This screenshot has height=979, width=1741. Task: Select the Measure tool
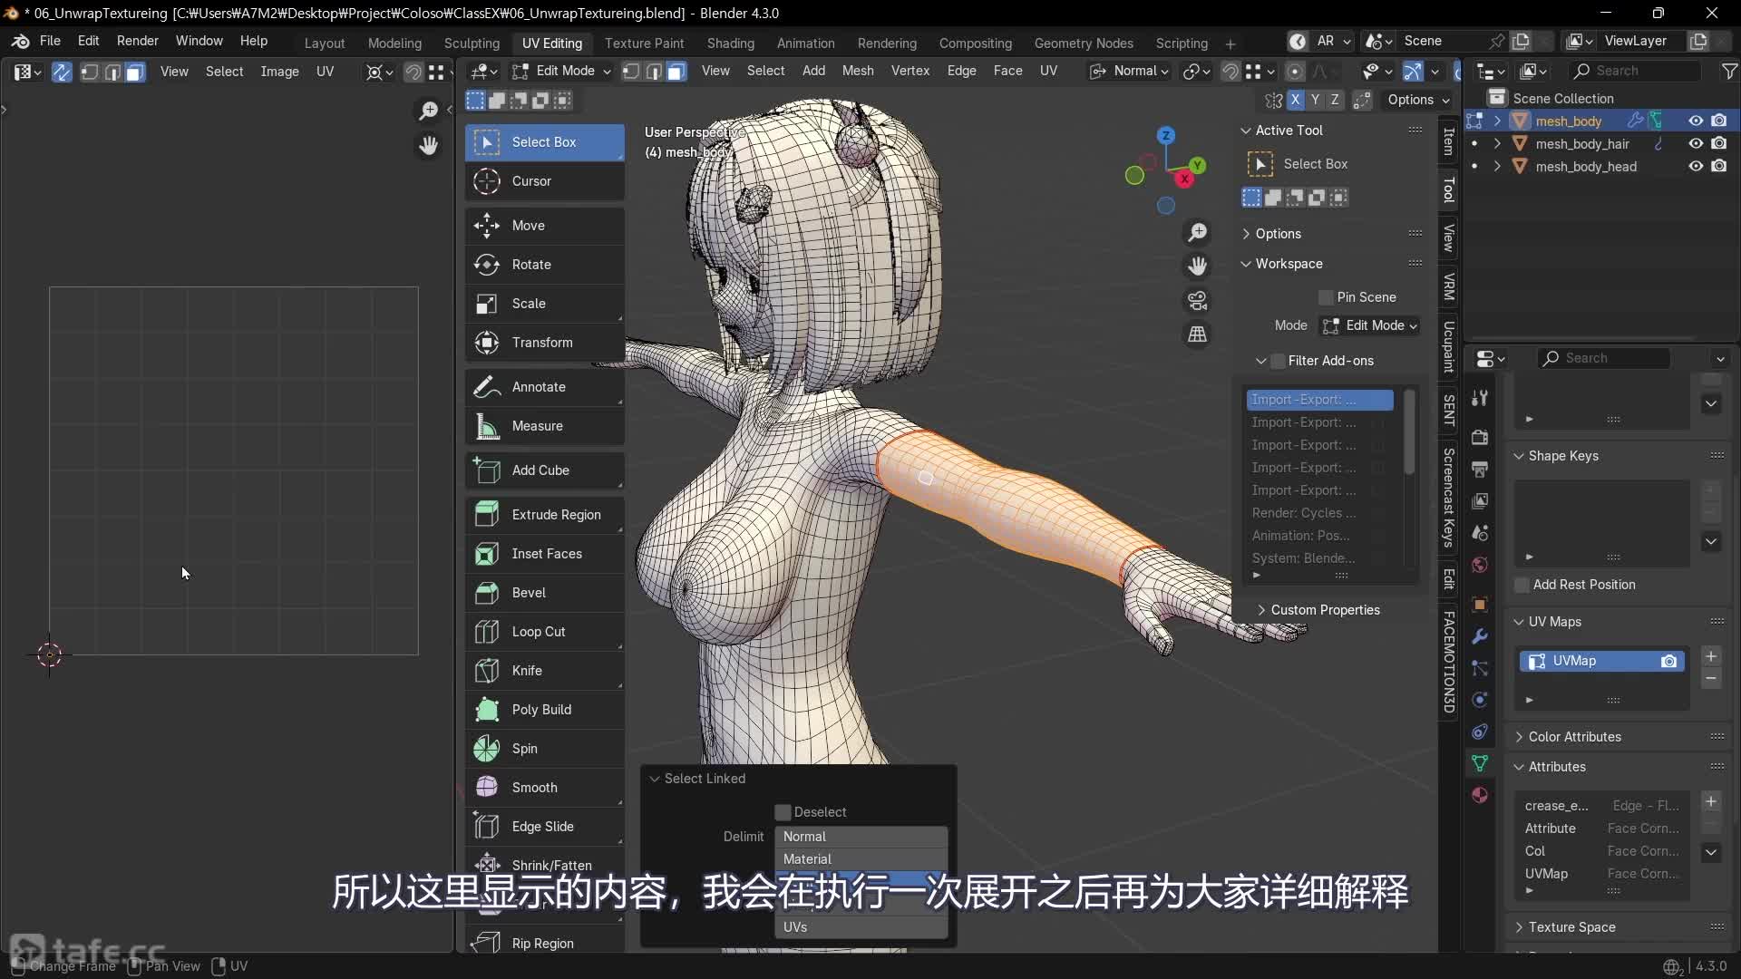click(x=535, y=426)
